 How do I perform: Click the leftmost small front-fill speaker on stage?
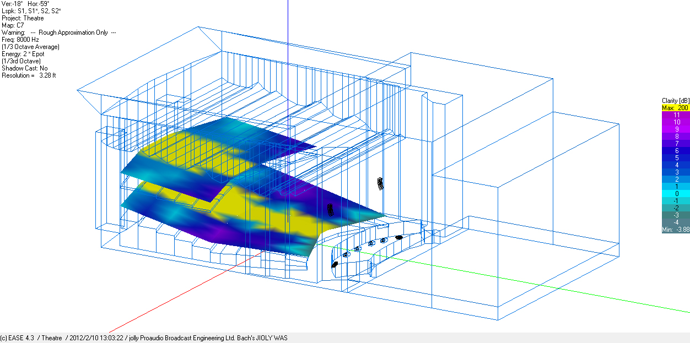point(346,255)
